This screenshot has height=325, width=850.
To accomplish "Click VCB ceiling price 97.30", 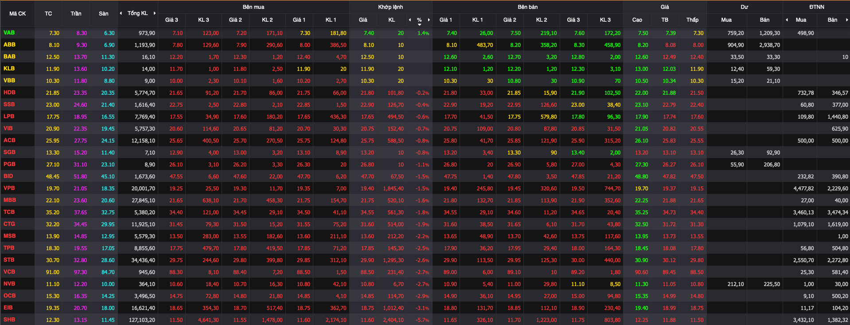I will point(80,272).
